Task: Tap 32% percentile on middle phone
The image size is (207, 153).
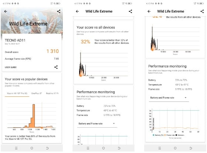Action: coord(85,42)
